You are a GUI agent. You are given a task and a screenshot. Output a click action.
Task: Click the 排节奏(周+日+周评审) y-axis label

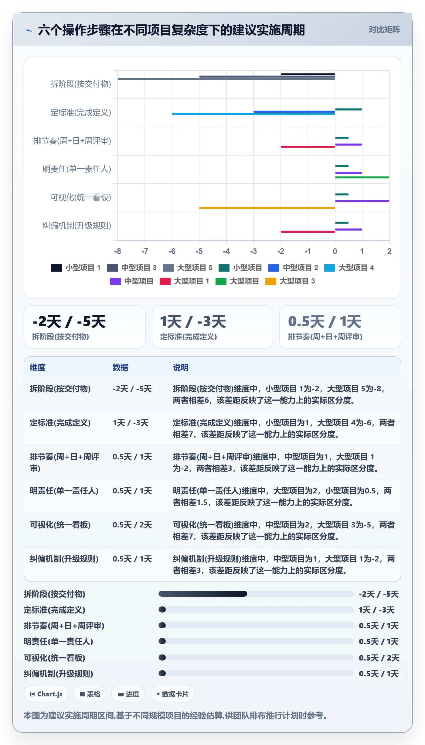(72, 141)
